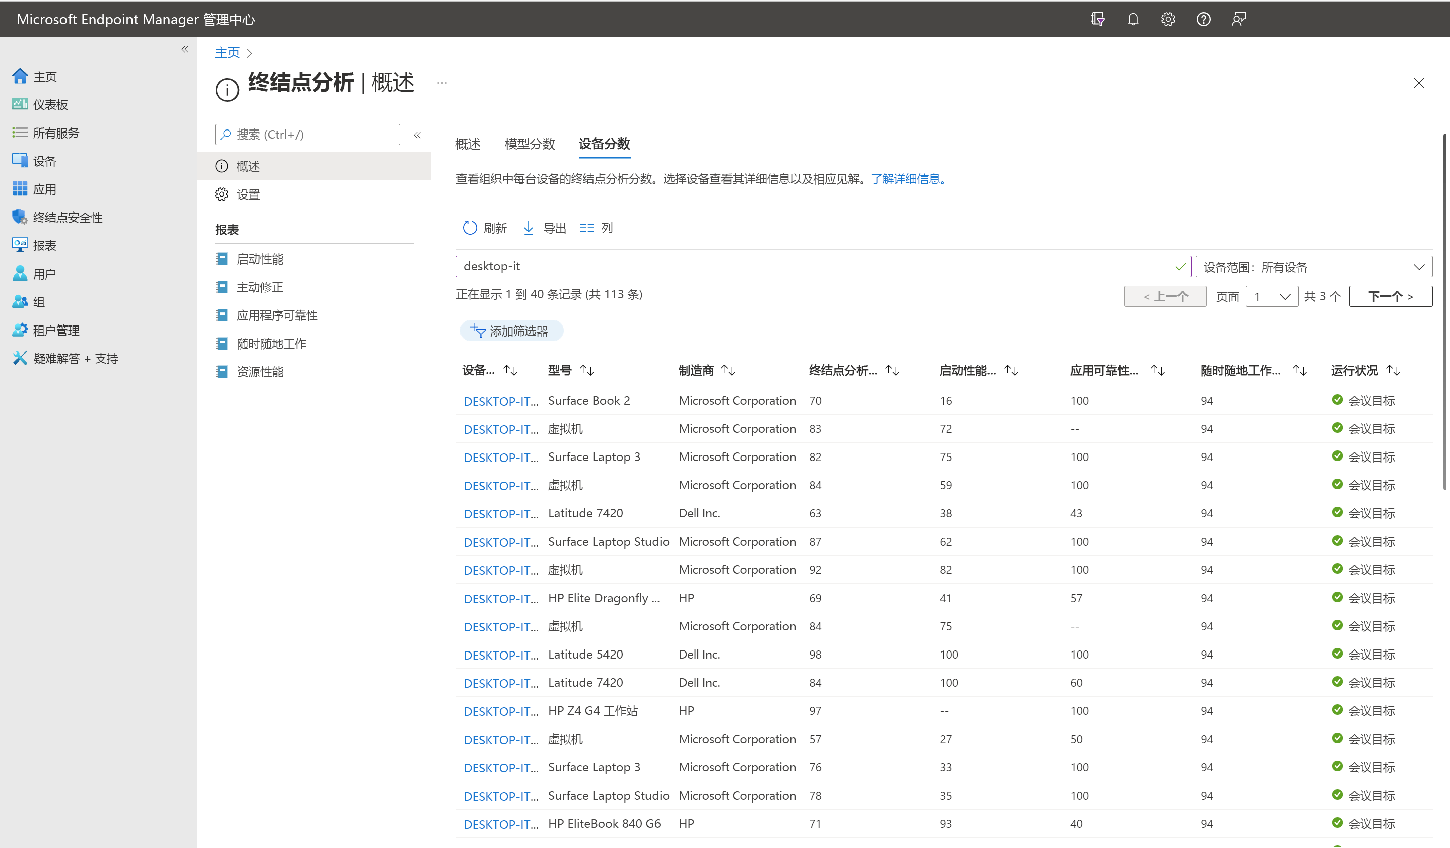Sort by 设备 name column
1450x848 pixels.
pyautogui.click(x=510, y=370)
